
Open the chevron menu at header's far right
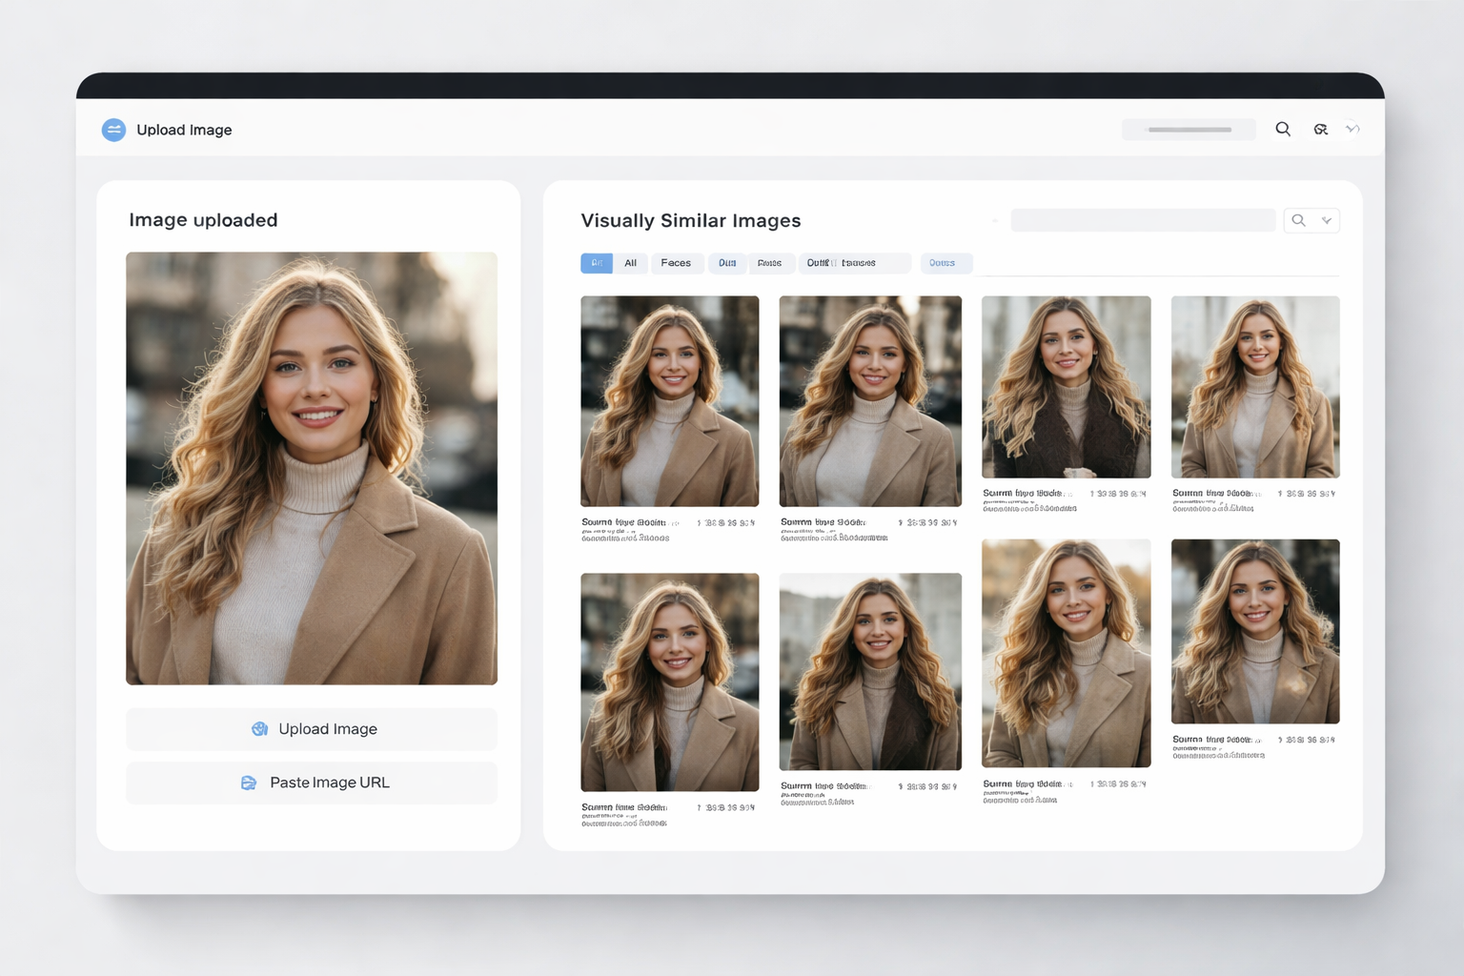(1352, 129)
